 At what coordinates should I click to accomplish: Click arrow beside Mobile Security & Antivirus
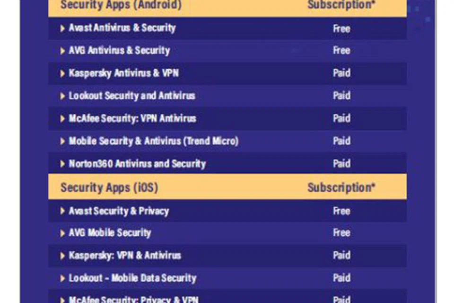point(62,142)
